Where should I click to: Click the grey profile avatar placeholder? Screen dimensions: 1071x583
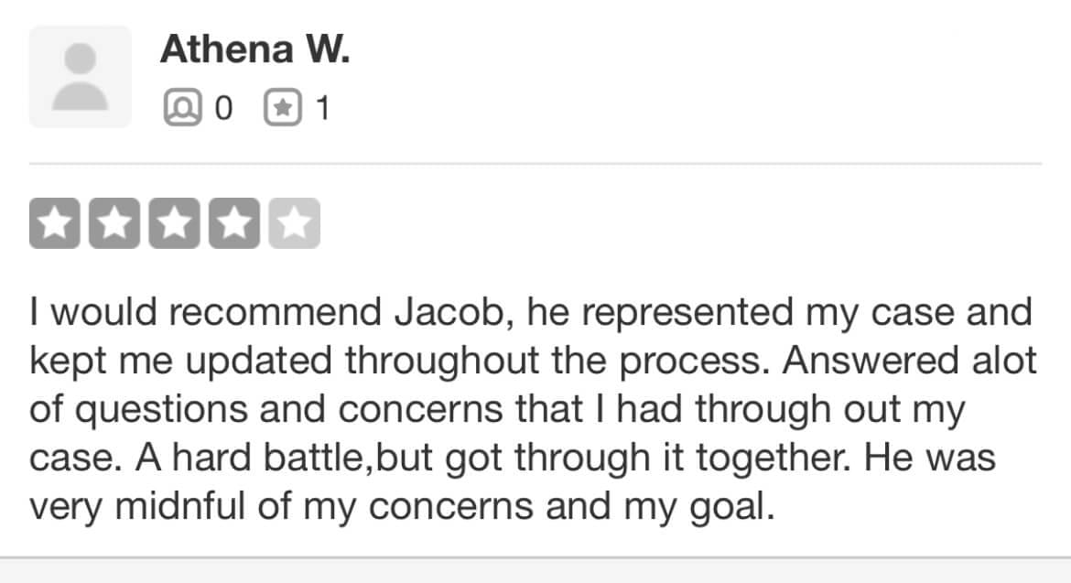tap(81, 77)
